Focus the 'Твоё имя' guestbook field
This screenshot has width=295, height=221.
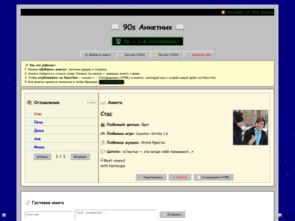pos(49,214)
